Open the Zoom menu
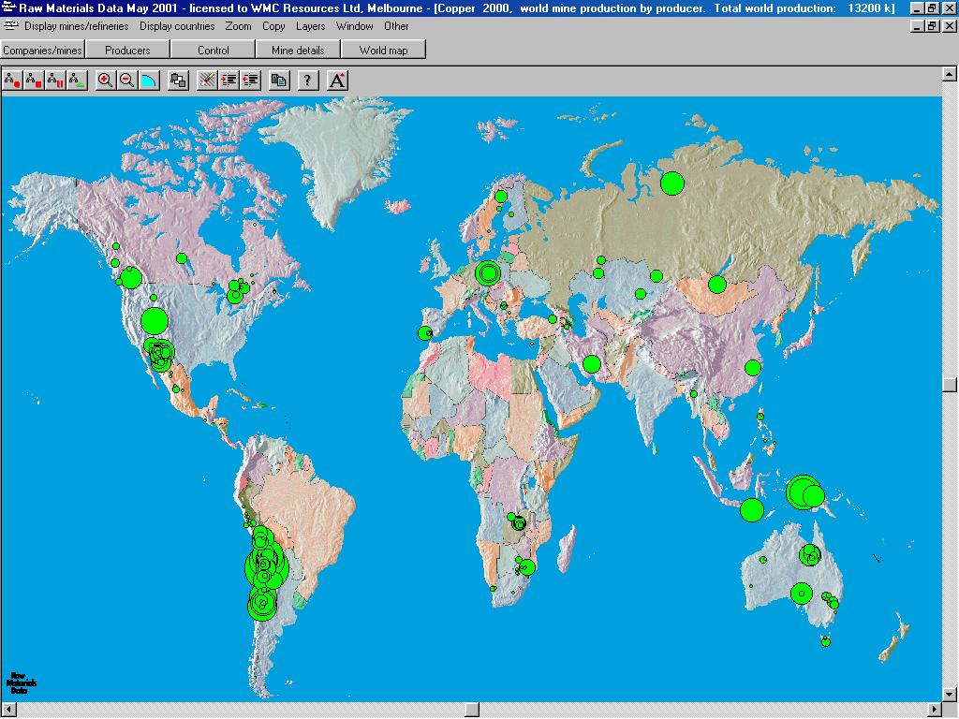This screenshot has width=959, height=719. pos(238,26)
